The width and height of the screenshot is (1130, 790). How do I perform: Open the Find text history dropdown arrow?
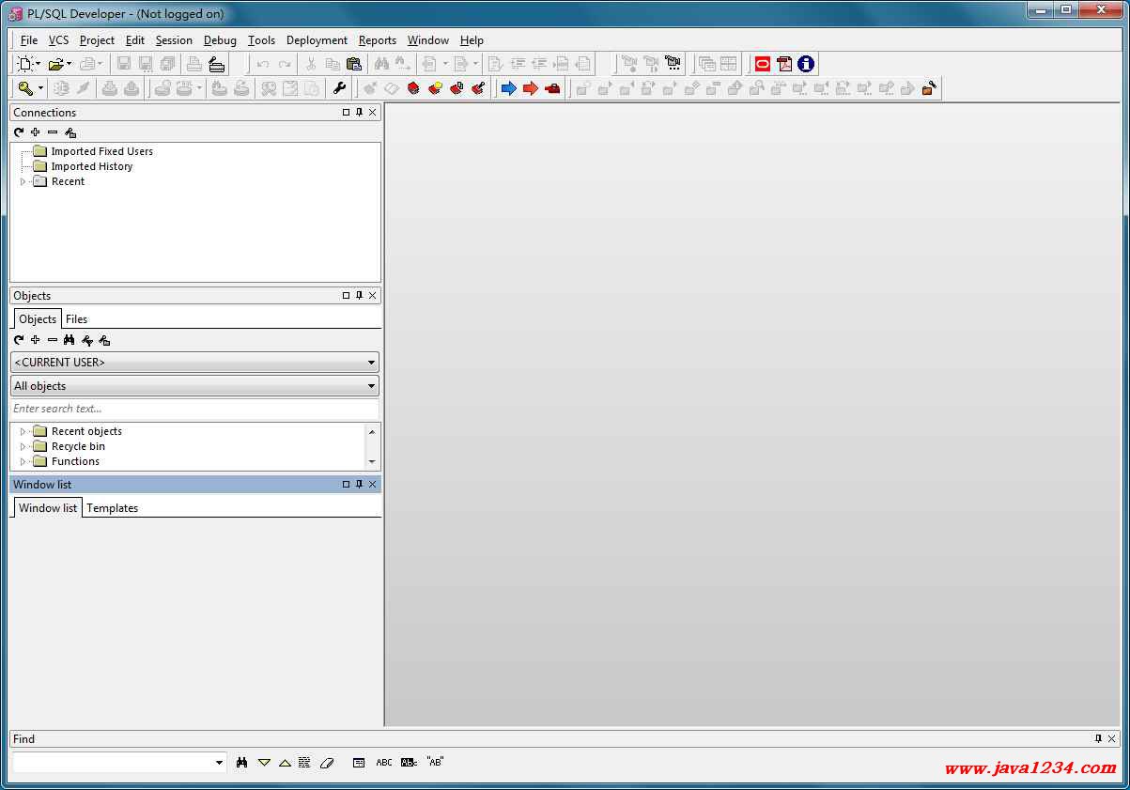220,763
